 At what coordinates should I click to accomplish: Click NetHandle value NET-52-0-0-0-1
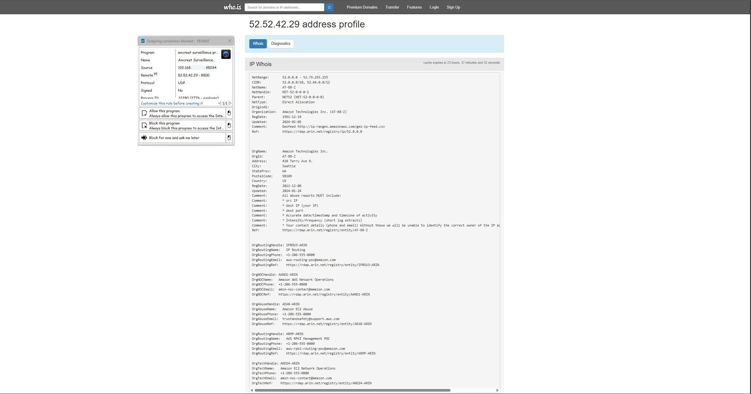pos(295,92)
